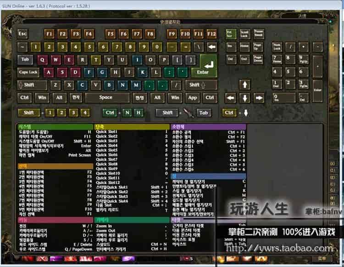Click the Zoom In camera entry
This screenshot has width=344, height=267.
coord(104,226)
